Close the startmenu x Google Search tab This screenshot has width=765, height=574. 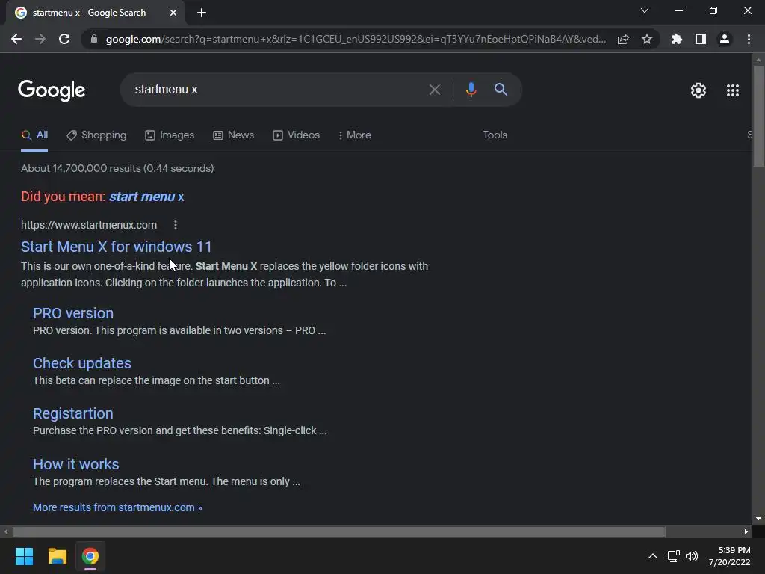[x=173, y=13]
